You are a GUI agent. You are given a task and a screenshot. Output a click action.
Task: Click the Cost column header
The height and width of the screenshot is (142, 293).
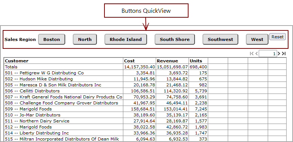click(x=140, y=61)
